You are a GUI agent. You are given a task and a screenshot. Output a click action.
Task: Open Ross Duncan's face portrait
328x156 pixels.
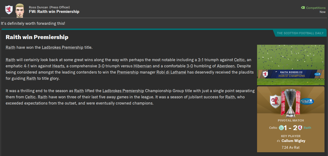click(20, 9)
